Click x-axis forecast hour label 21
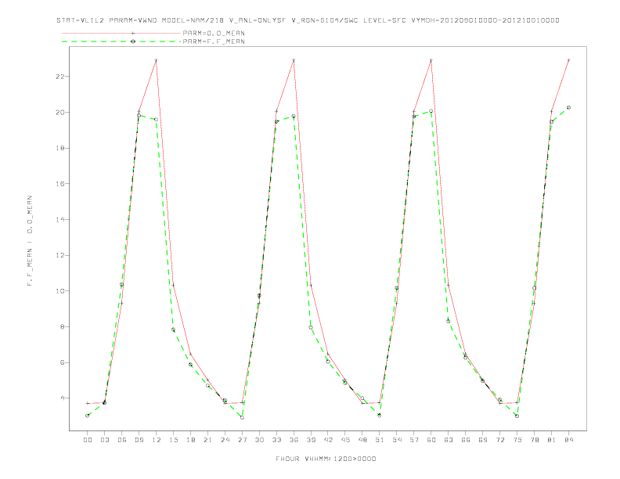620x479 pixels. pos(207,440)
